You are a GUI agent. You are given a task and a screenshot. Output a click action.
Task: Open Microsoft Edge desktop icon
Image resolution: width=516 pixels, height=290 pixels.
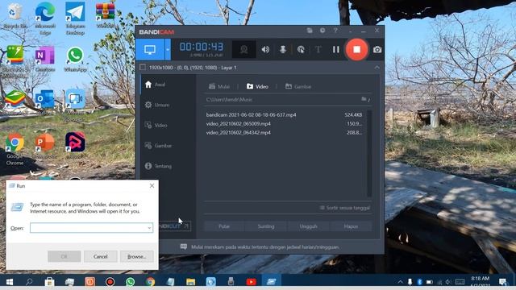tap(45, 19)
